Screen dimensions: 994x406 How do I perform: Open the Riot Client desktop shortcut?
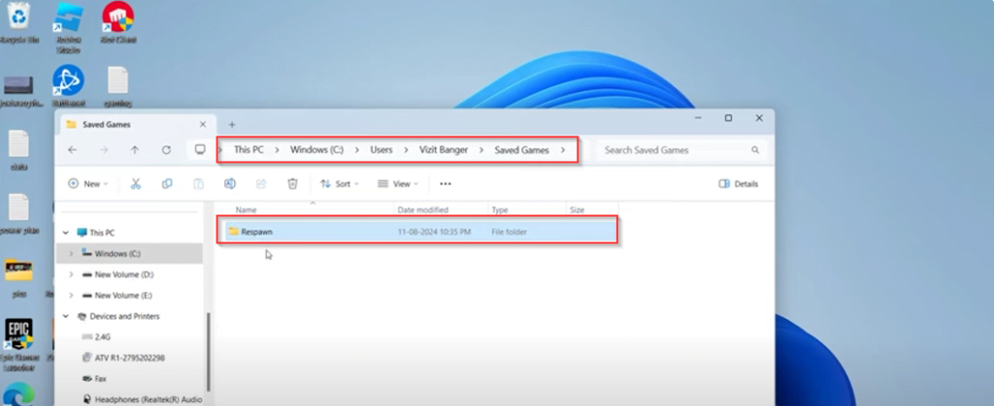click(117, 23)
